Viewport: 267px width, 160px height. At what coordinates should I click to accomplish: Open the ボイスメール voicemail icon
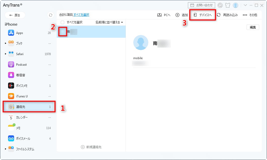tap(11, 138)
